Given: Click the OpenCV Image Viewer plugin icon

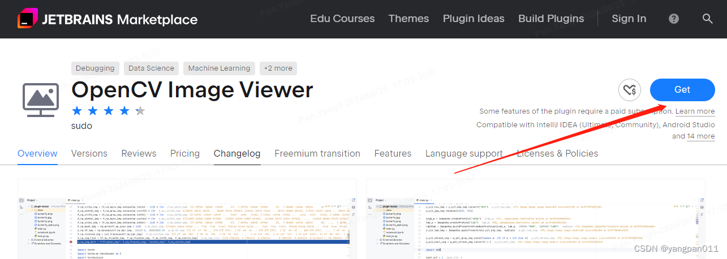Looking at the screenshot, I should pyautogui.click(x=41, y=101).
